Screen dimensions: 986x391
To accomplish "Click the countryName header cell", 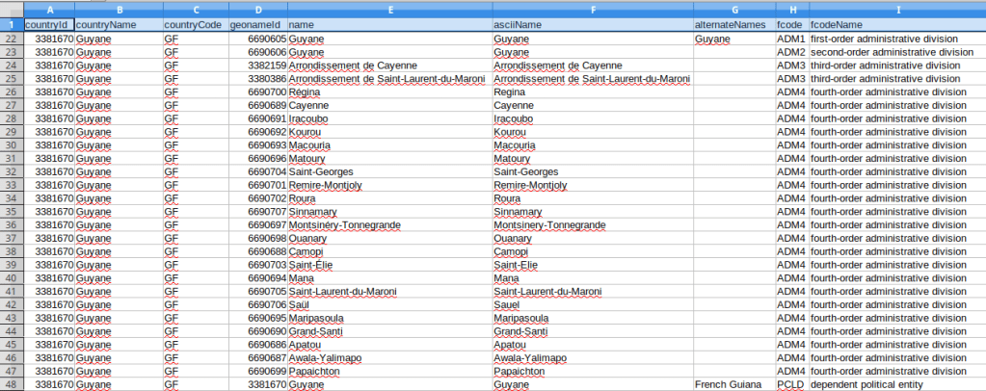I will (x=118, y=24).
